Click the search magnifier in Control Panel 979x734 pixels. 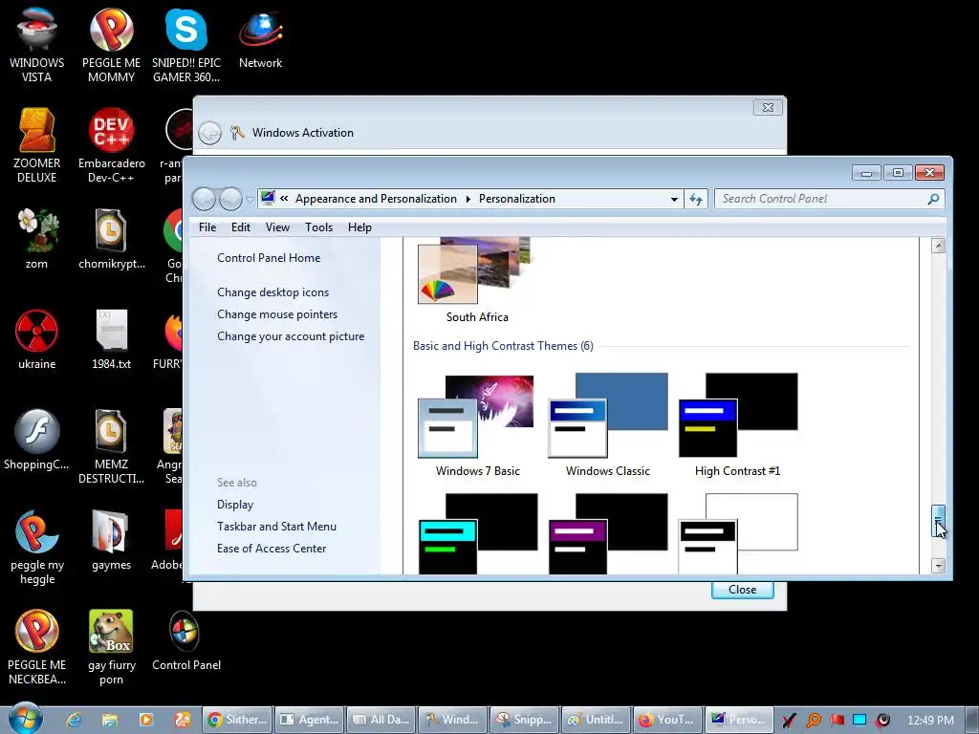click(x=933, y=199)
